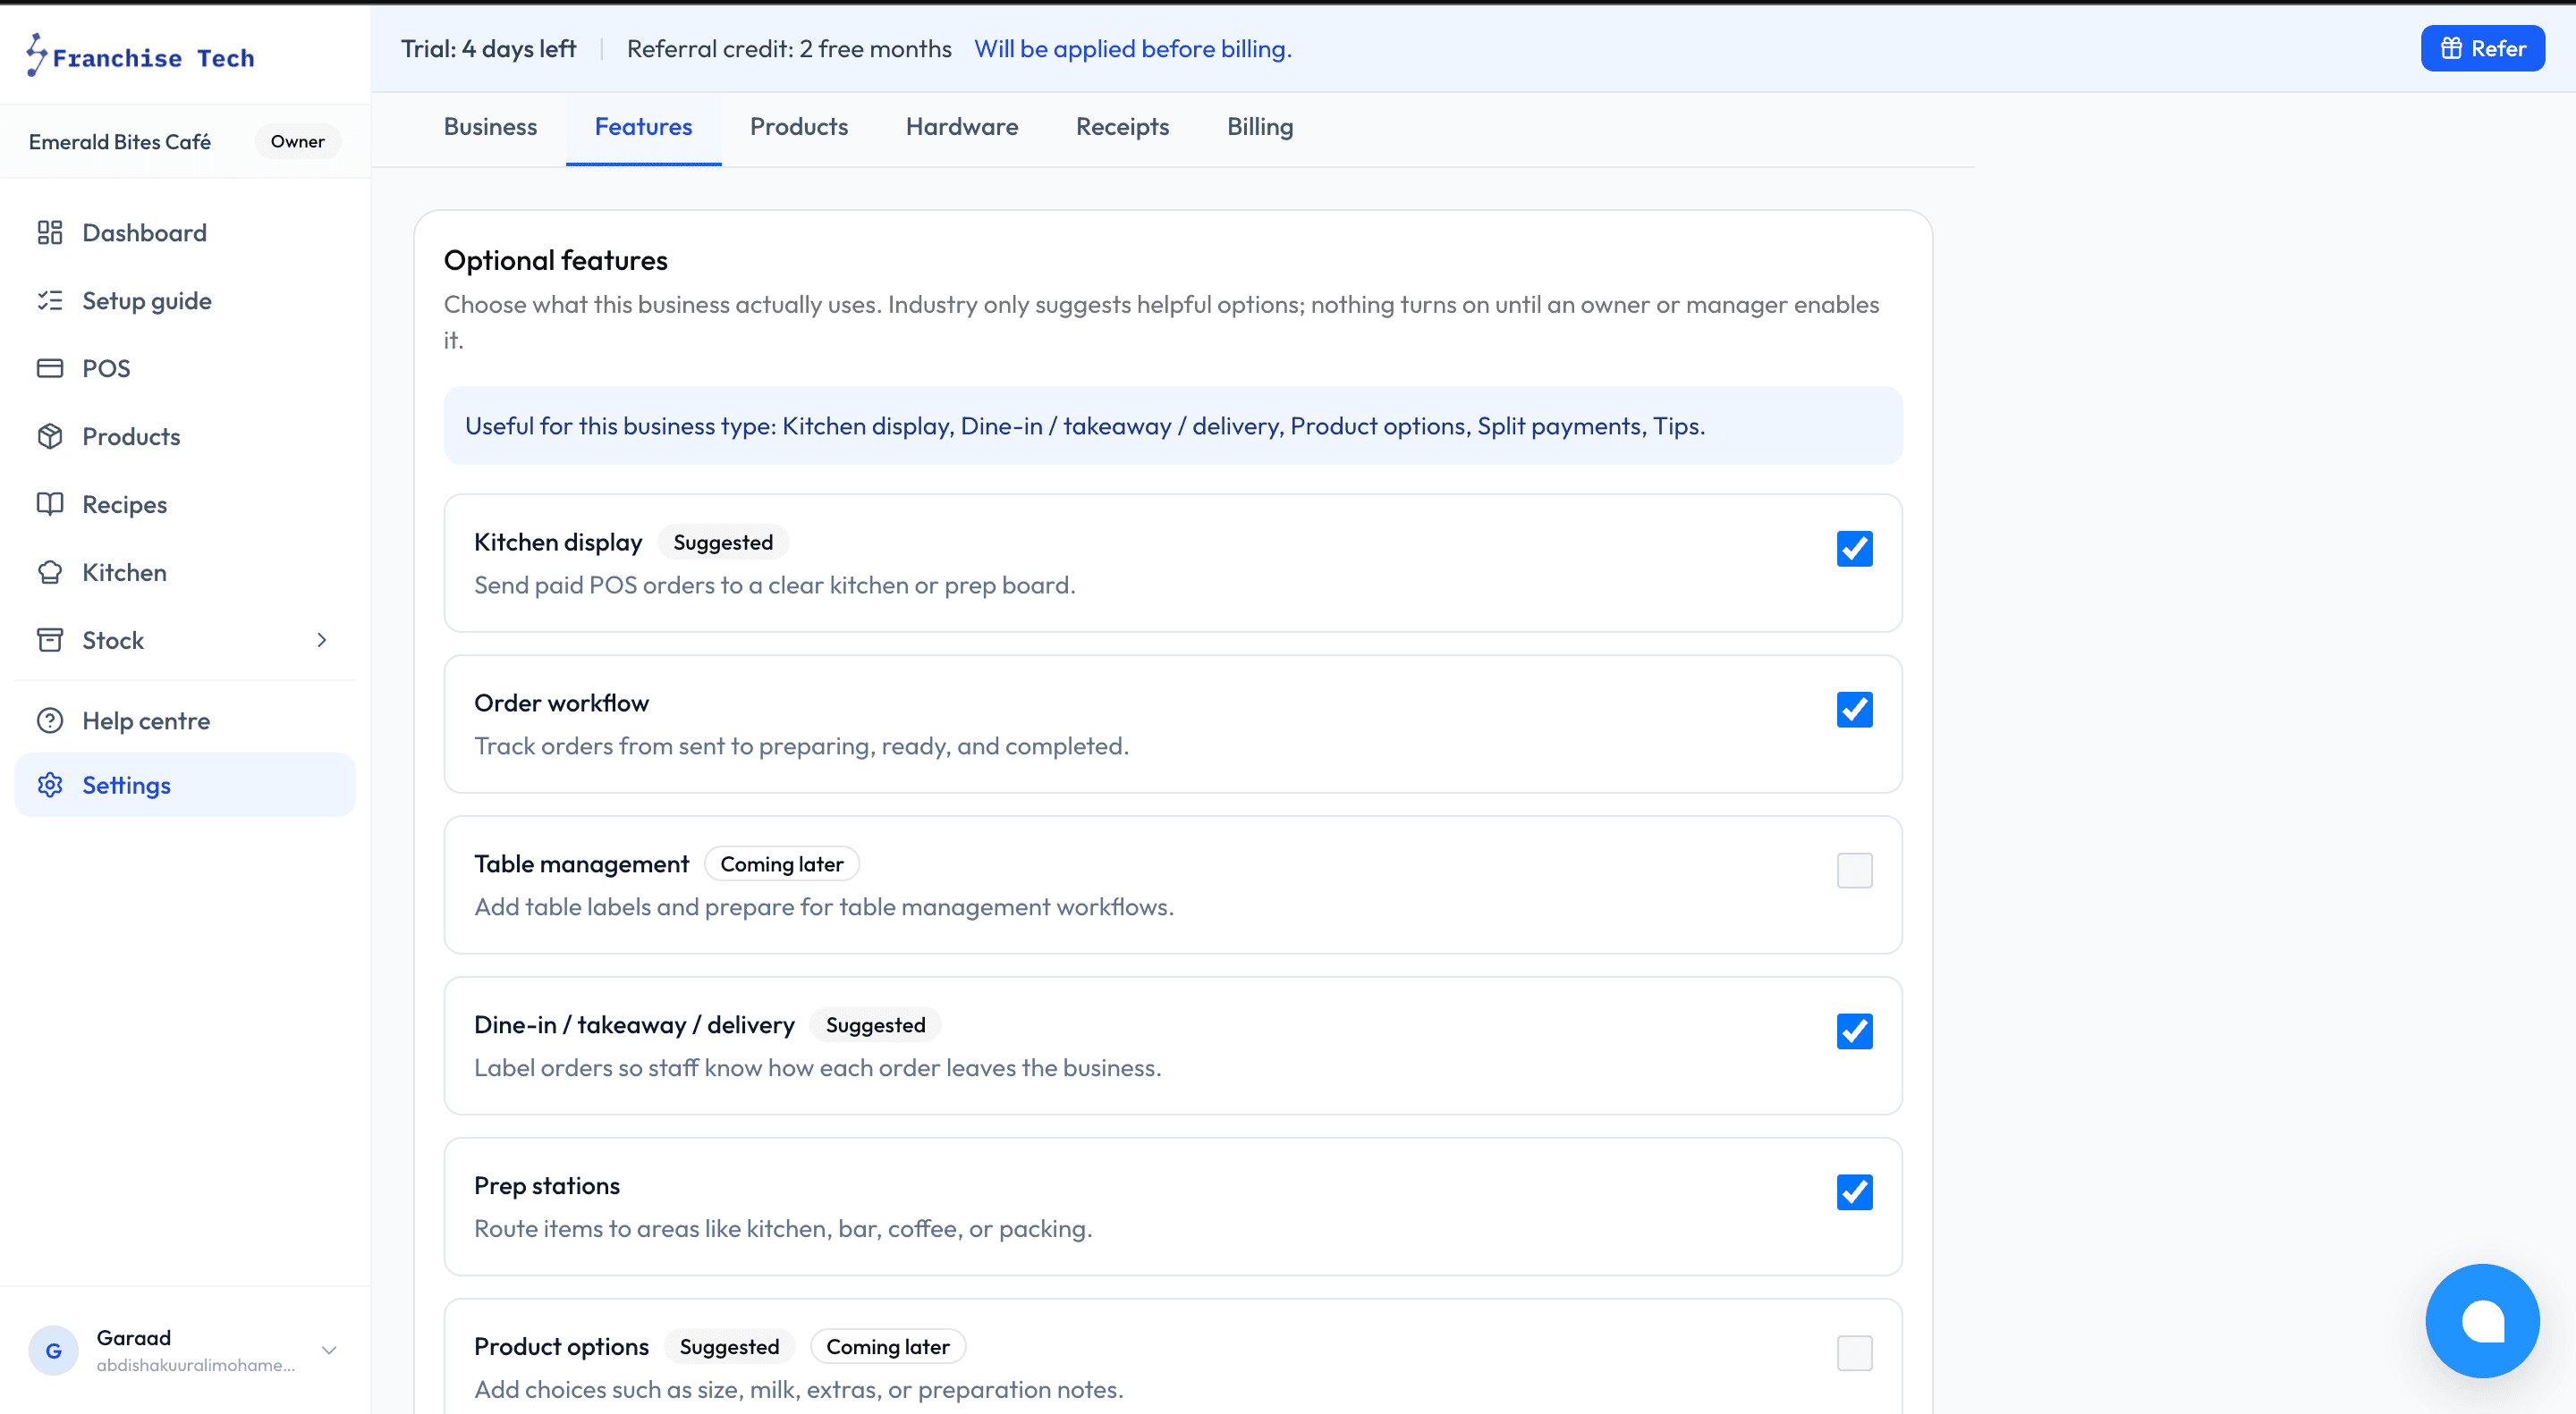The height and width of the screenshot is (1414, 2576).
Task: Toggle the Prep stations checkbox
Action: [x=1854, y=1192]
